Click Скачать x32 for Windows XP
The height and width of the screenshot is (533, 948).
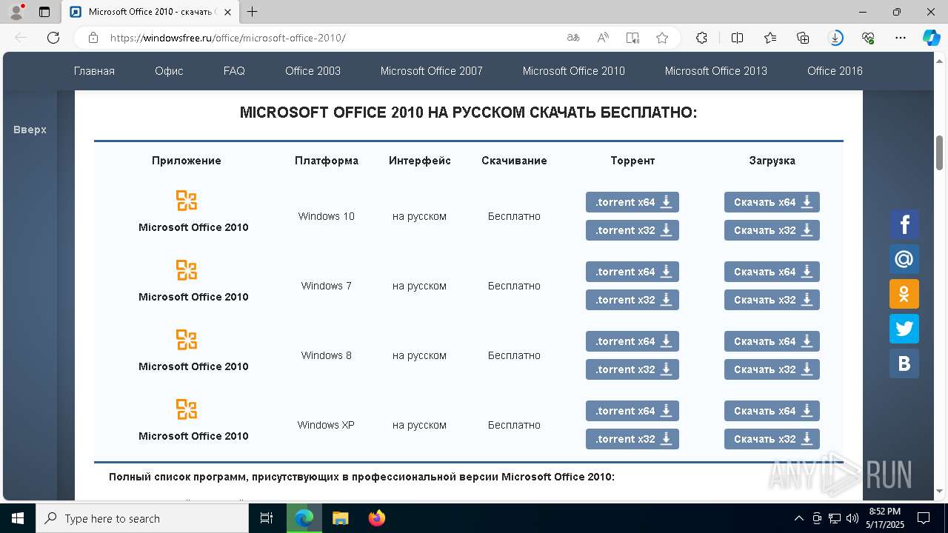pyautogui.click(x=772, y=439)
